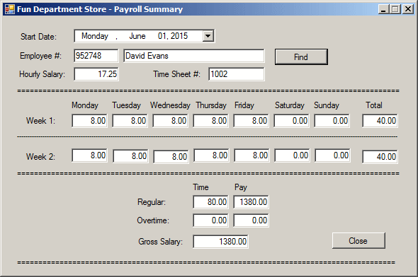Click the Find button
Viewport: 418px width, 277px height.
click(301, 57)
